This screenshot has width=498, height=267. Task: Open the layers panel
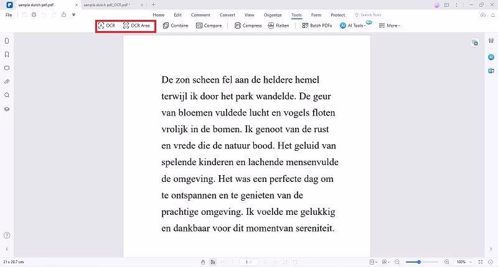click(x=7, y=109)
